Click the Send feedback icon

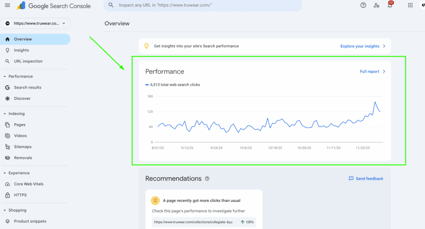click(x=351, y=178)
